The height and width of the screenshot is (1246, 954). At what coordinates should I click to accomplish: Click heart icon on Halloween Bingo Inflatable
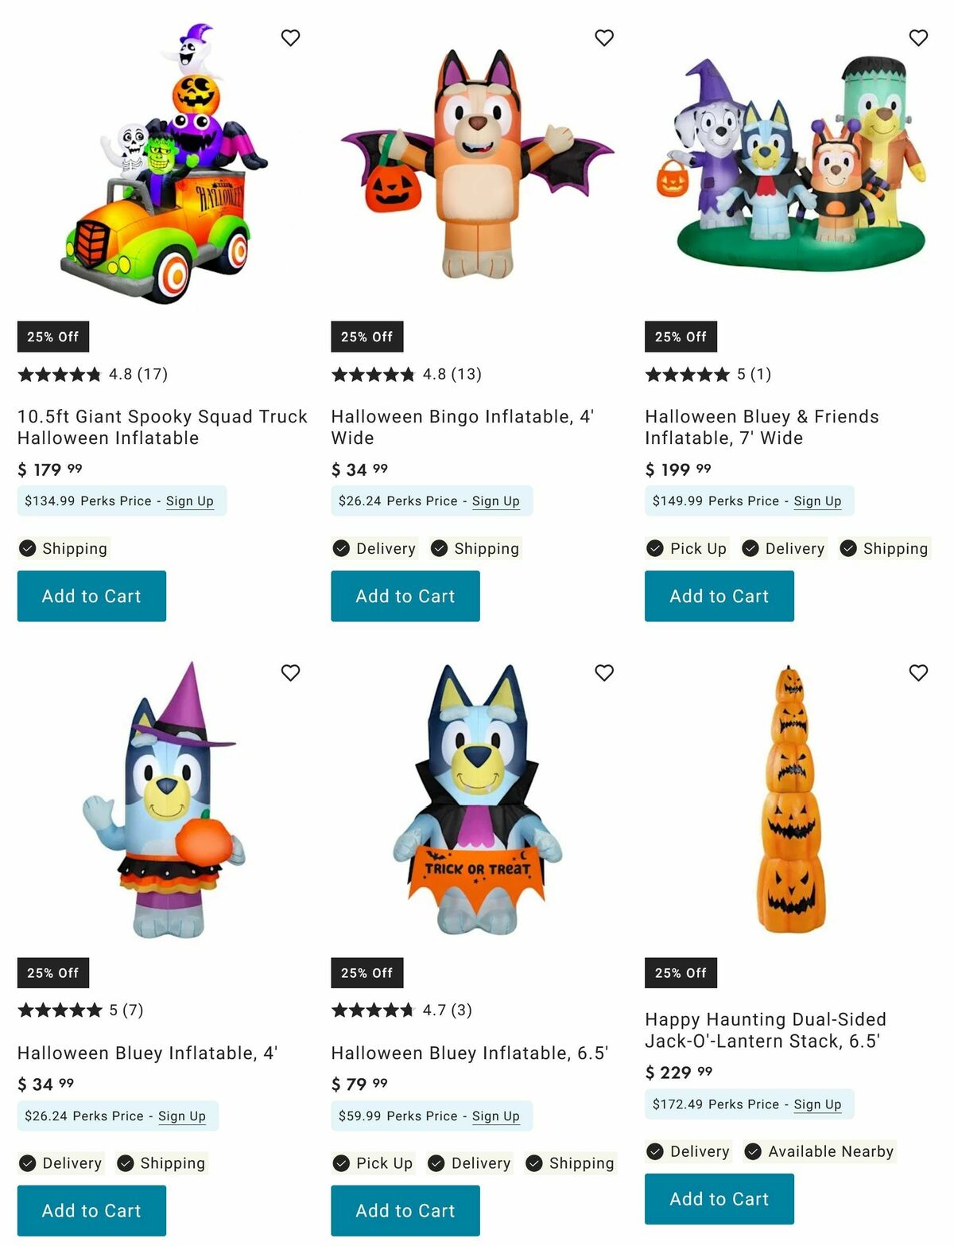(x=604, y=37)
